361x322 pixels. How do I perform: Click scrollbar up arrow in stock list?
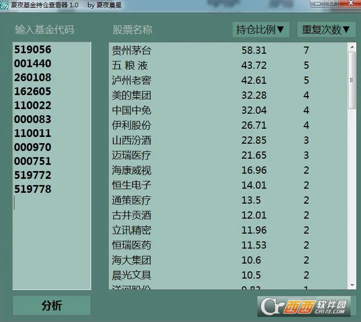pyautogui.click(x=352, y=47)
